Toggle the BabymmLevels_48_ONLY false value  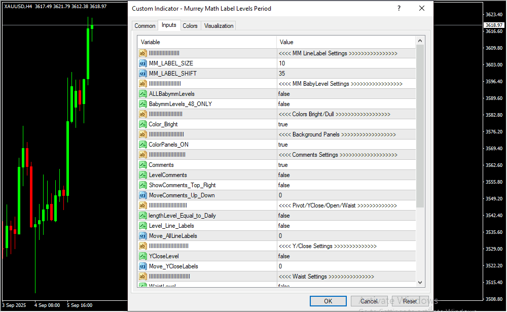point(345,104)
